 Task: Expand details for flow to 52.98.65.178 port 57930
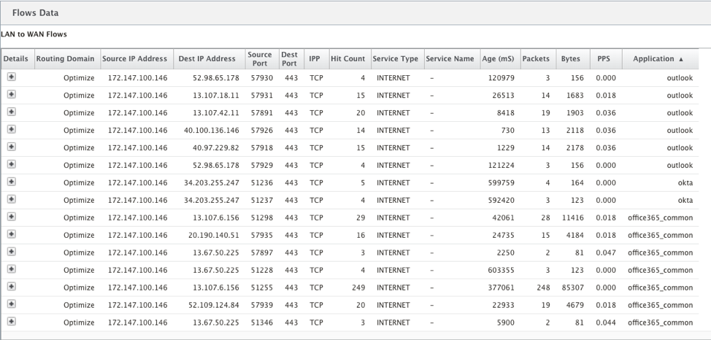12,77
